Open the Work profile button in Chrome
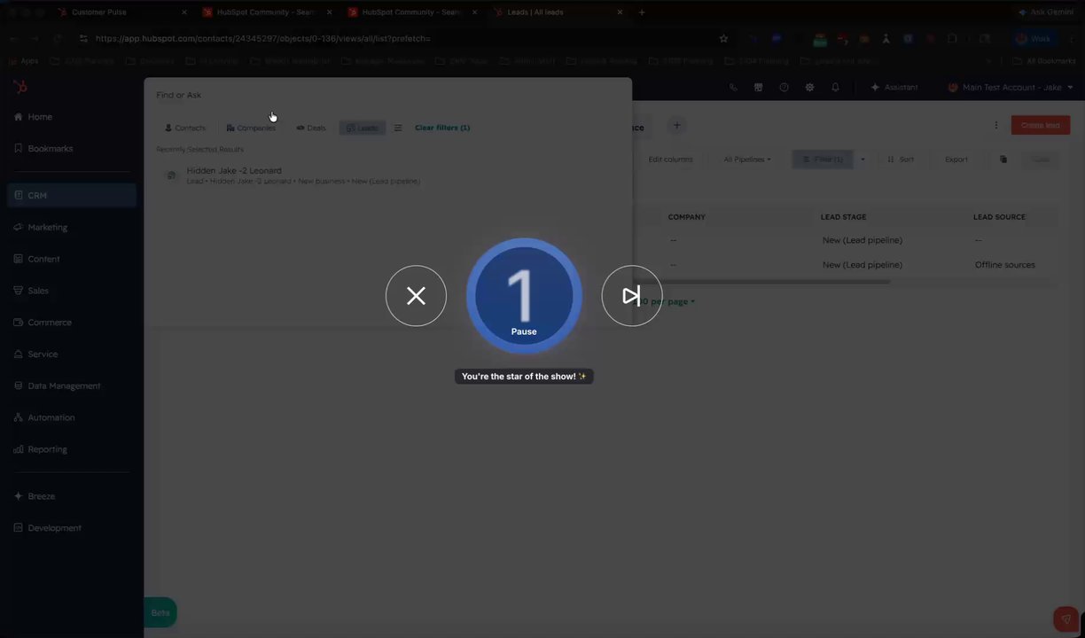This screenshot has width=1085, height=638. (x=1034, y=38)
